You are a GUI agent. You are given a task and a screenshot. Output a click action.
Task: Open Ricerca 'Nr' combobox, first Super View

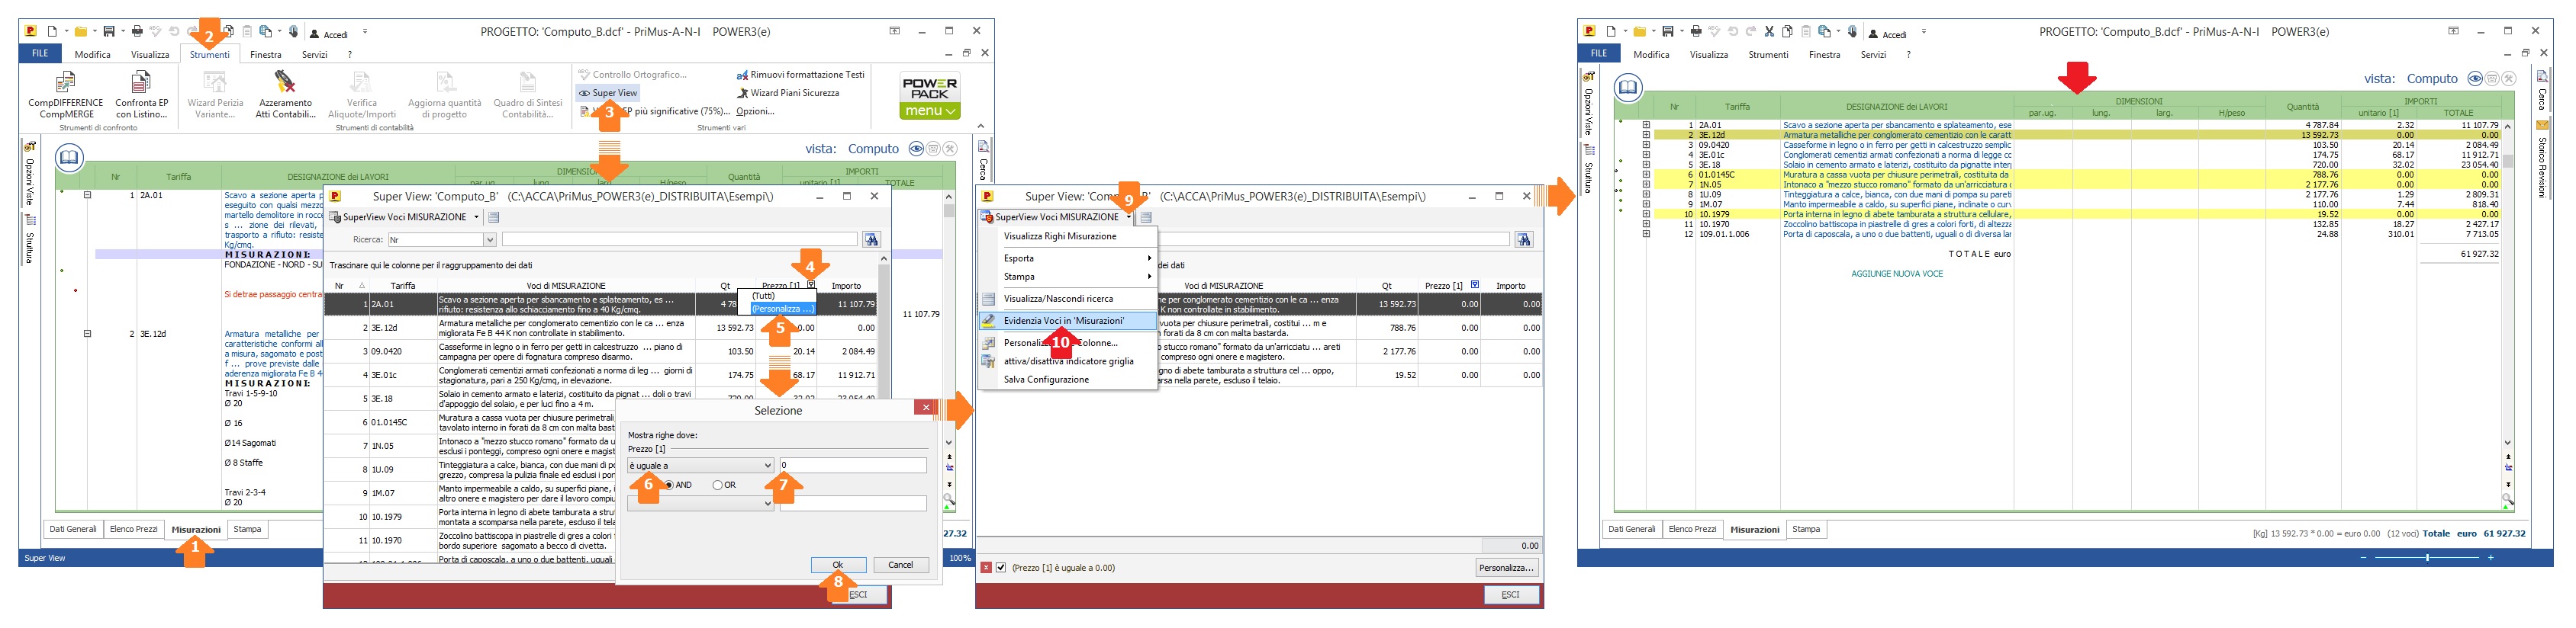(x=441, y=239)
